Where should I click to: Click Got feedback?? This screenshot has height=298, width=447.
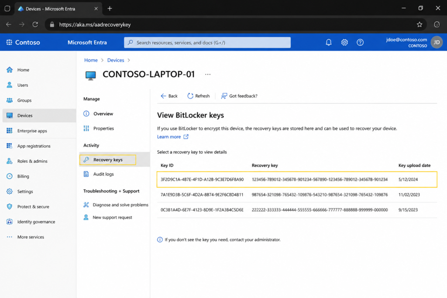[239, 96]
